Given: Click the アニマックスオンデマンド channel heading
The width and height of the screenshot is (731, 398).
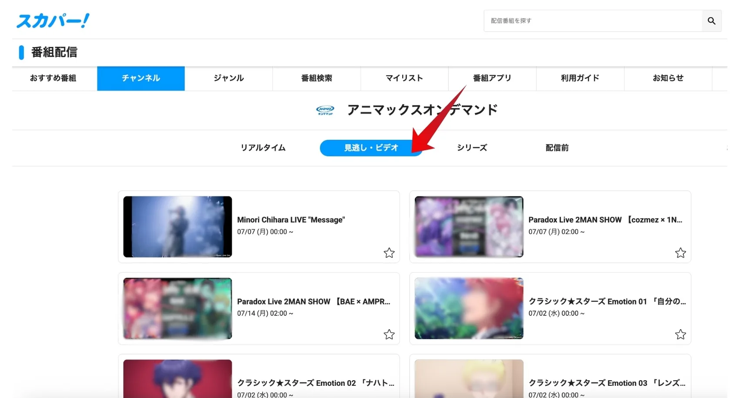Looking at the screenshot, I should tap(422, 110).
